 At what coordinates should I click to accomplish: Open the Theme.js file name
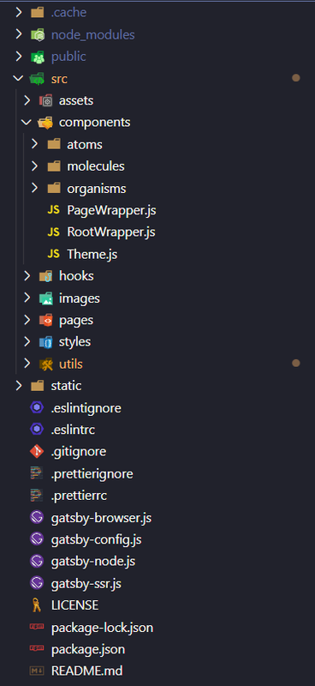coord(92,254)
